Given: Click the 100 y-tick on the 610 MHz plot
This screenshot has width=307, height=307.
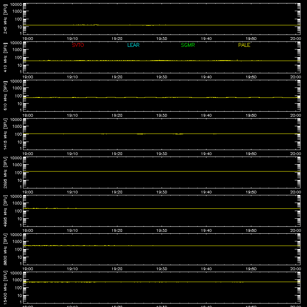Looking at the screenshot, I should pos(18,96).
